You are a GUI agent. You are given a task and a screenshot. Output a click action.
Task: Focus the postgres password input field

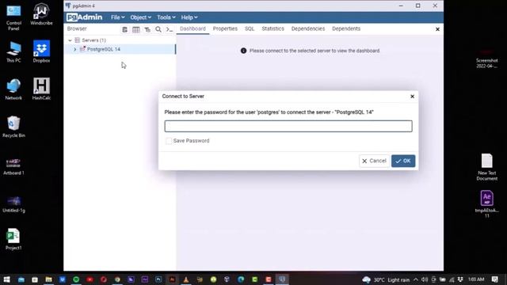coord(288,127)
